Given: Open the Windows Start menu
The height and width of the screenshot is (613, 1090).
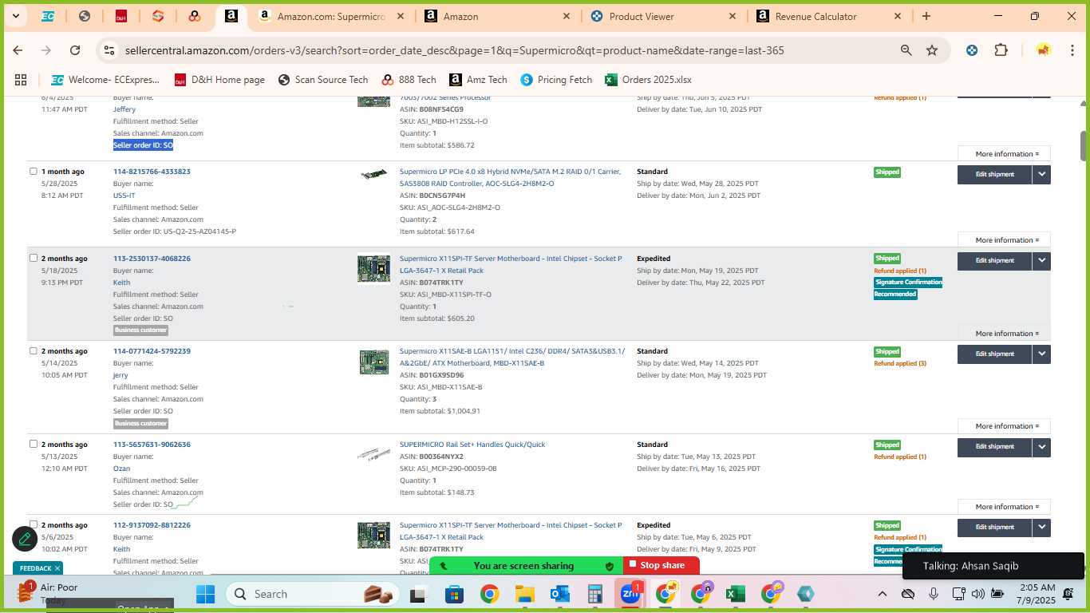Looking at the screenshot, I should (x=205, y=594).
